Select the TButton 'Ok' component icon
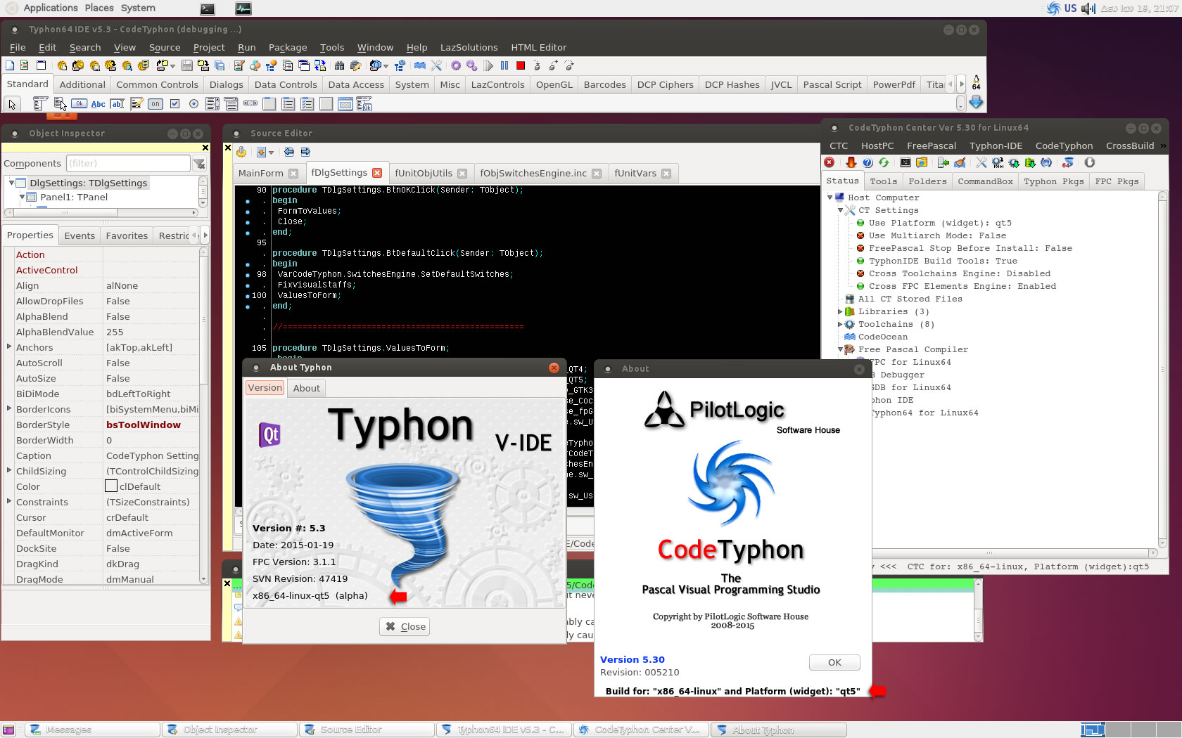The image size is (1182, 738). click(79, 104)
